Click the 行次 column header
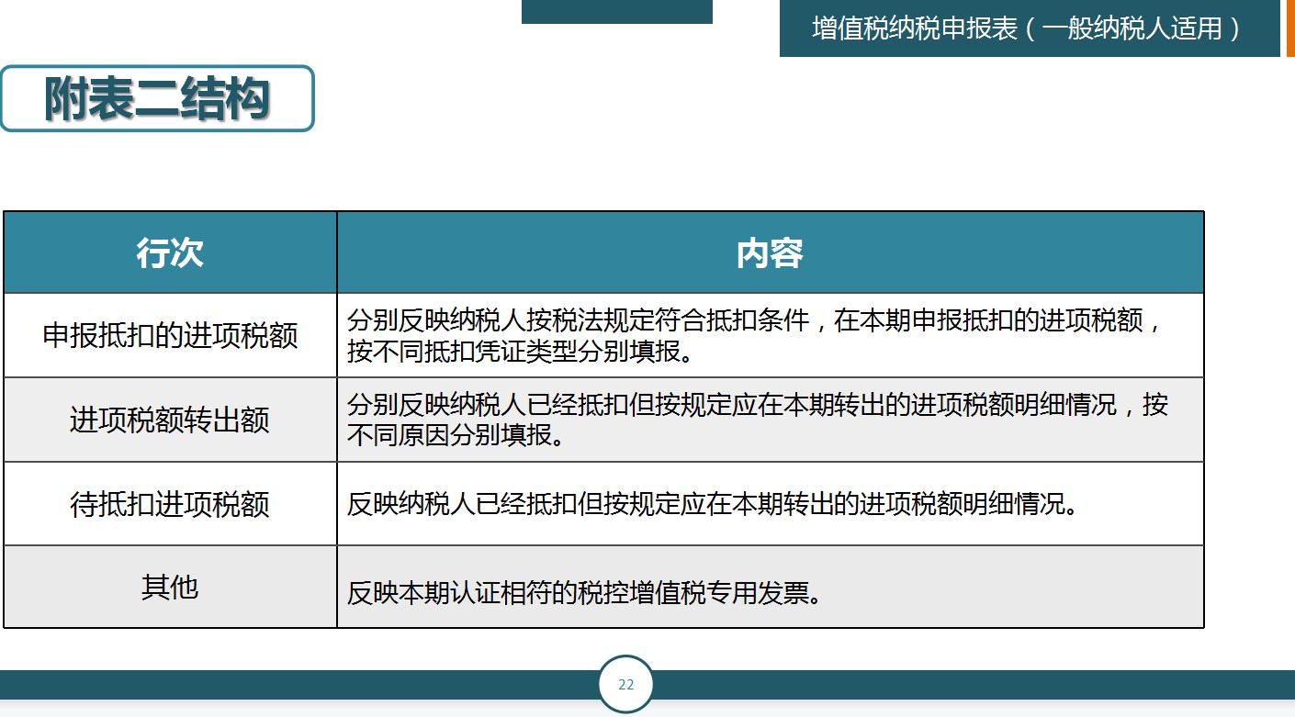The image size is (1295, 717). (170, 252)
